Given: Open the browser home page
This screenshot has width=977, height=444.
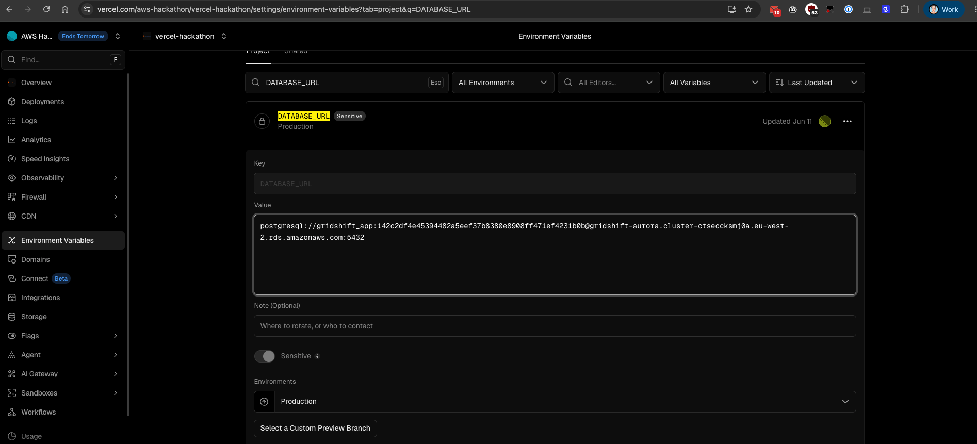Looking at the screenshot, I should click(x=65, y=9).
